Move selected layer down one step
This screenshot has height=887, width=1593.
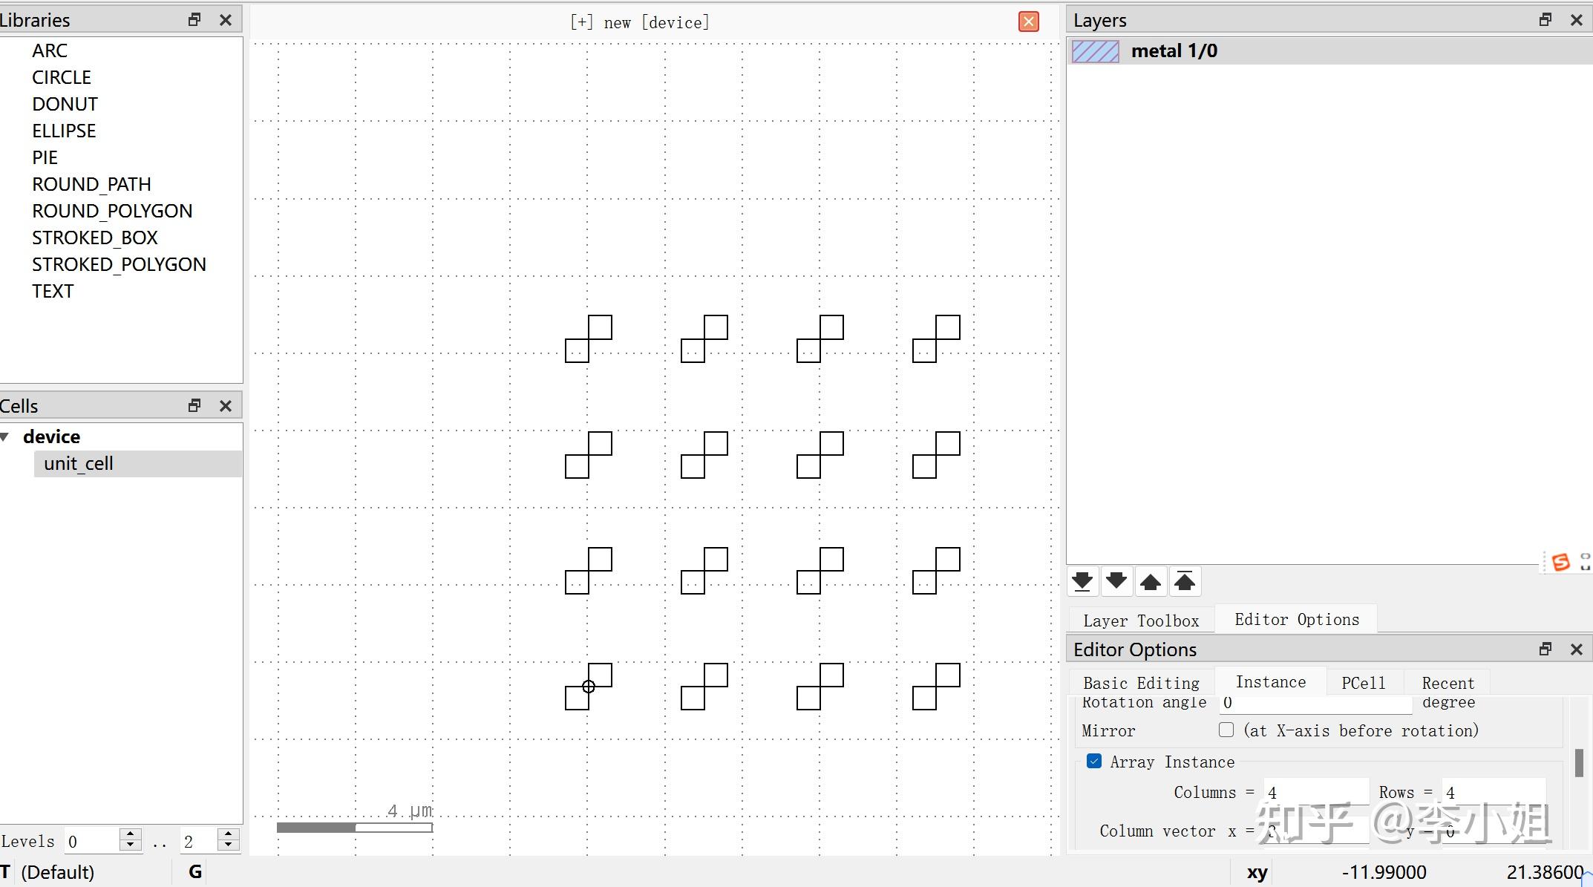(1116, 581)
